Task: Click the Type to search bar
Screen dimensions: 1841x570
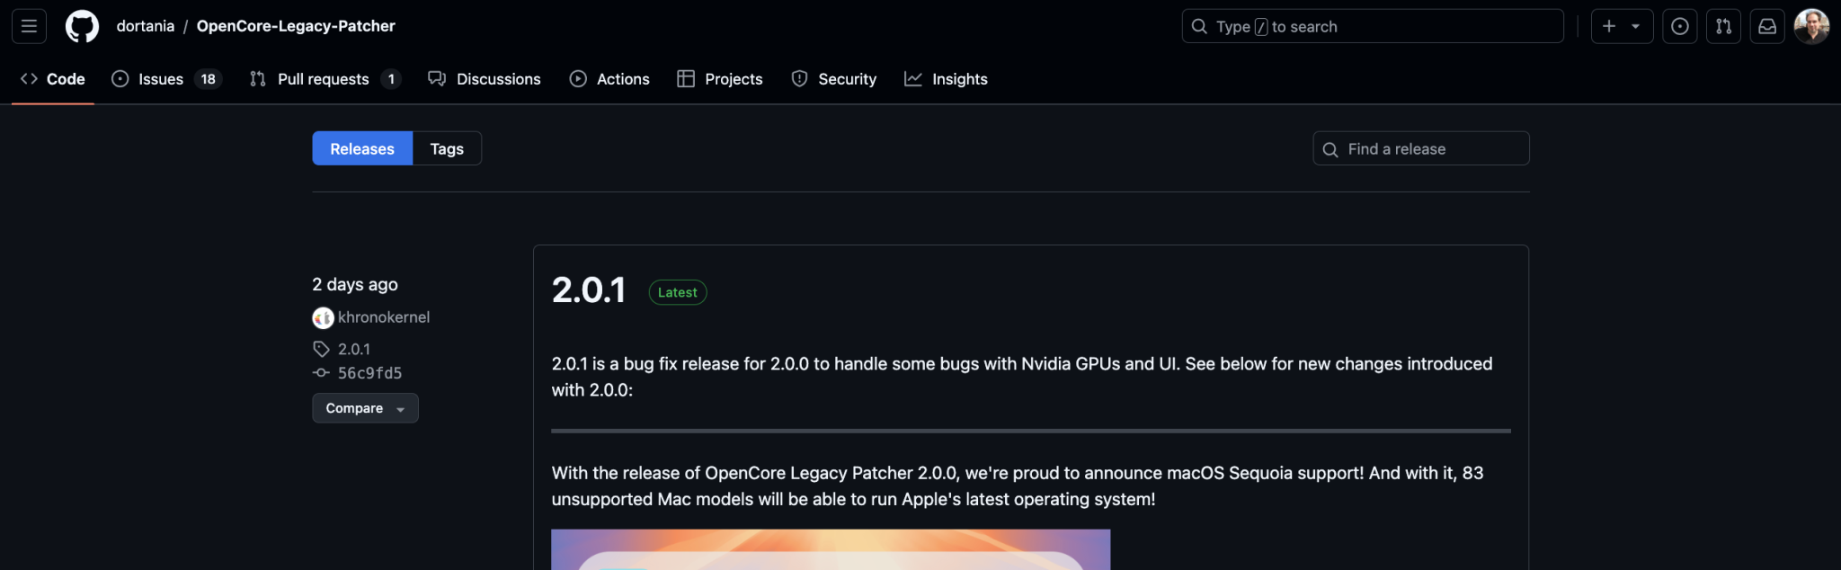Action: click(x=1373, y=26)
